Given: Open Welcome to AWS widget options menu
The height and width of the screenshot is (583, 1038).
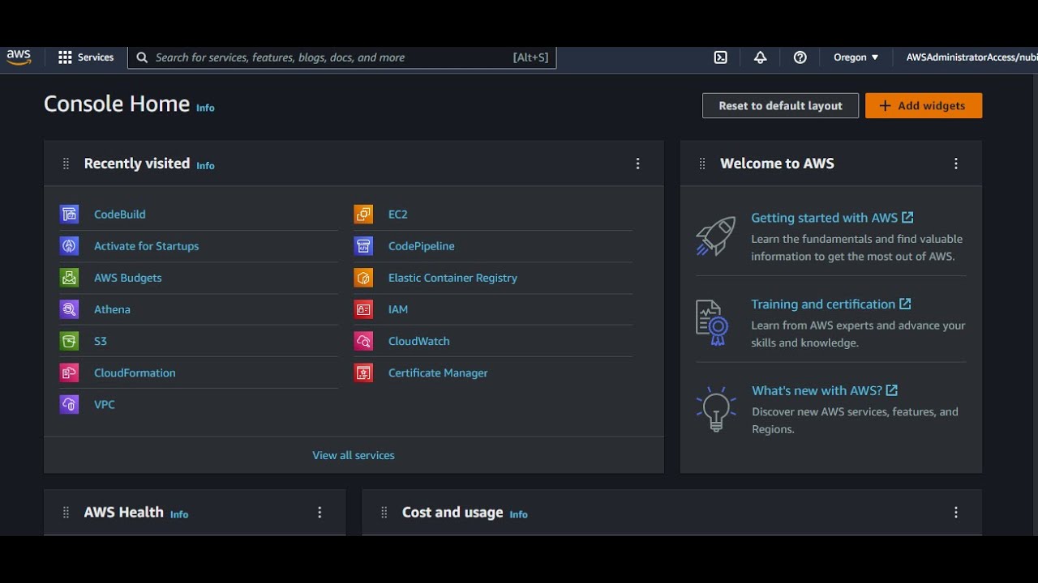Looking at the screenshot, I should pyautogui.click(x=956, y=164).
